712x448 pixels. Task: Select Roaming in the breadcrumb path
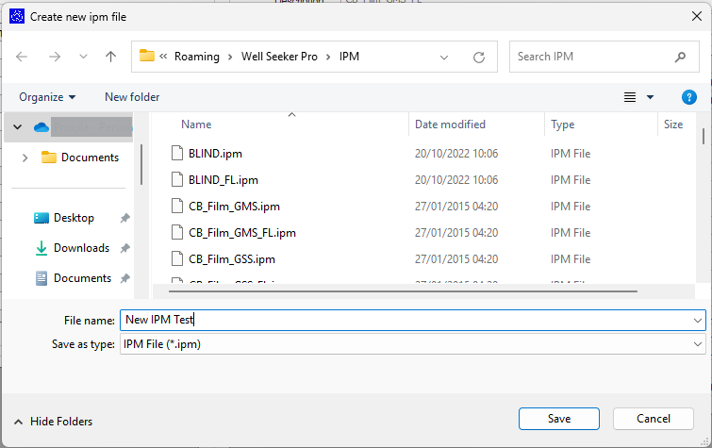coord(196,57)
